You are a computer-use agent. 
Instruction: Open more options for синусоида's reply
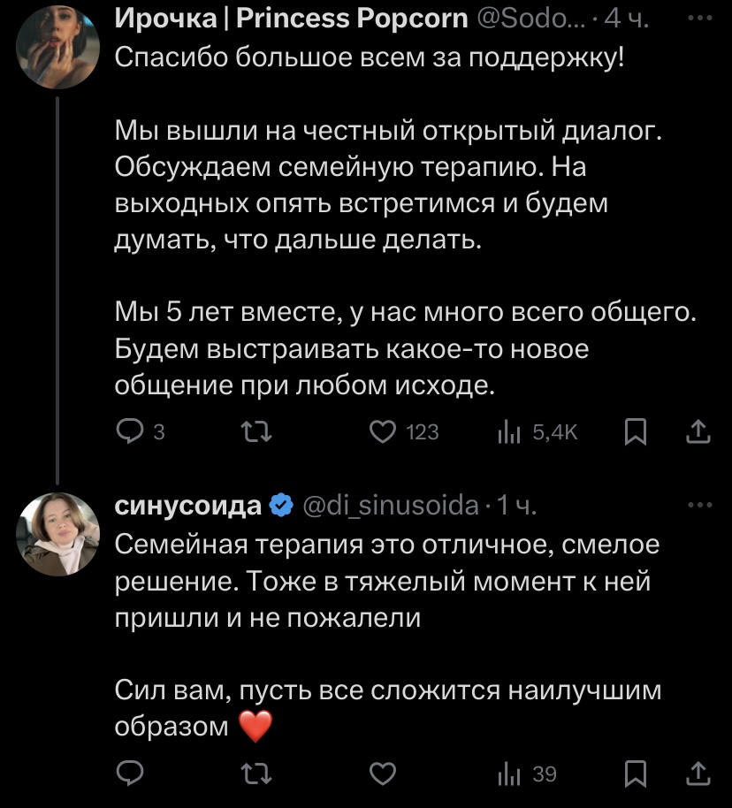click(699, 505)
